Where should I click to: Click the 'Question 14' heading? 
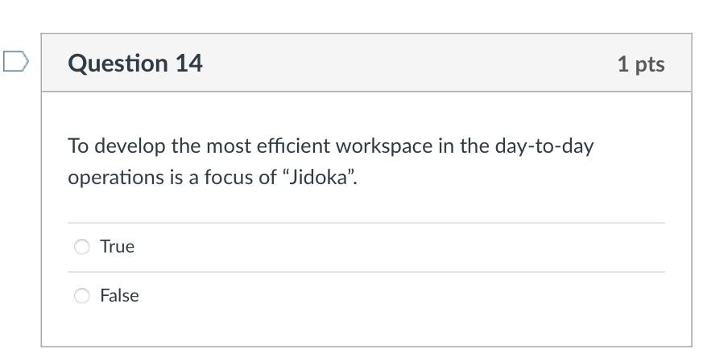(135, 63)
